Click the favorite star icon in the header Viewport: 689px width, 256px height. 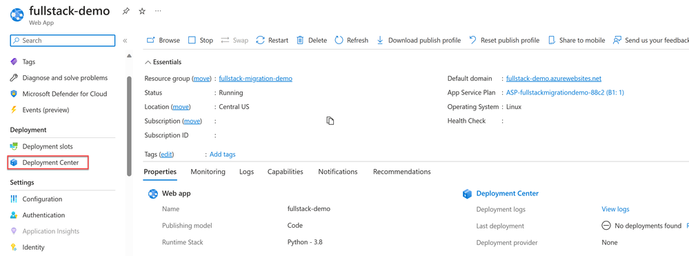tap(142, 12)
